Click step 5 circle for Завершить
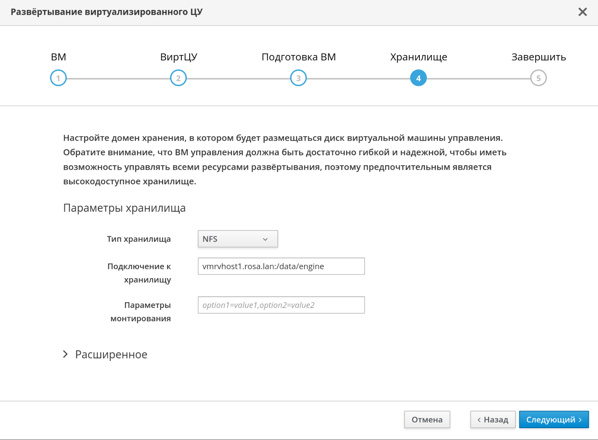This screenshot has height=440, width=598. 538,78
